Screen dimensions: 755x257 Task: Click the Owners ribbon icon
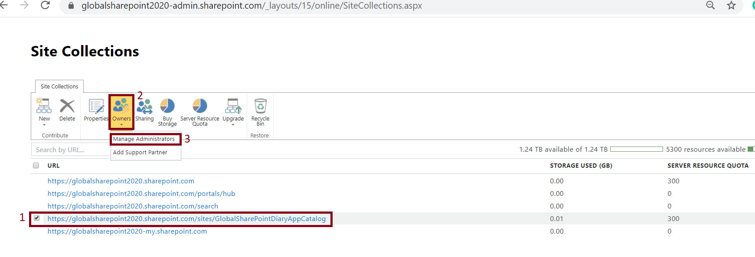pyautogui.click(x=121, y=106)
